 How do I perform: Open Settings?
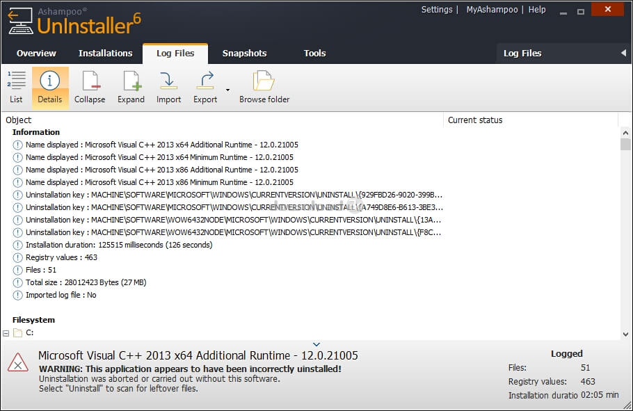coord(437,10)
